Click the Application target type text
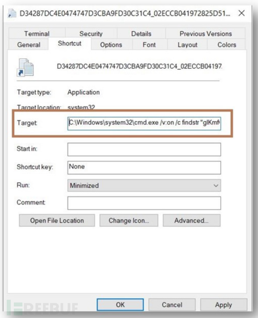Image resolution: width=258 pixels, height=318 pixels. (83, 92)
